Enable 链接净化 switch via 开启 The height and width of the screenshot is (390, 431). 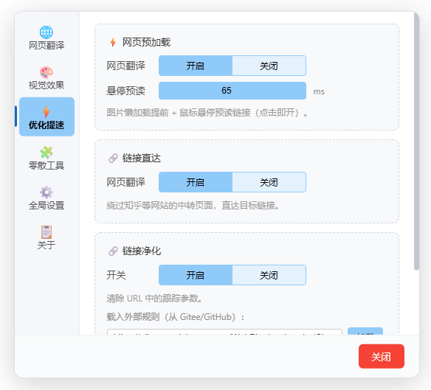196,275
